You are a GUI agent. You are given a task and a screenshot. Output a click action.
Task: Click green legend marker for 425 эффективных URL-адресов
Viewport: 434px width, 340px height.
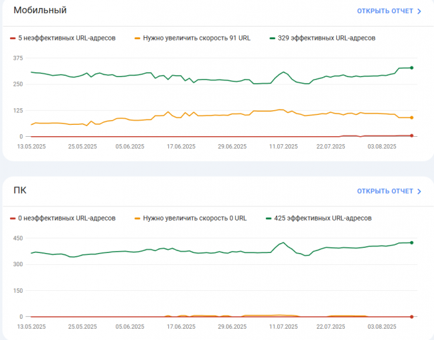(269, 218)
